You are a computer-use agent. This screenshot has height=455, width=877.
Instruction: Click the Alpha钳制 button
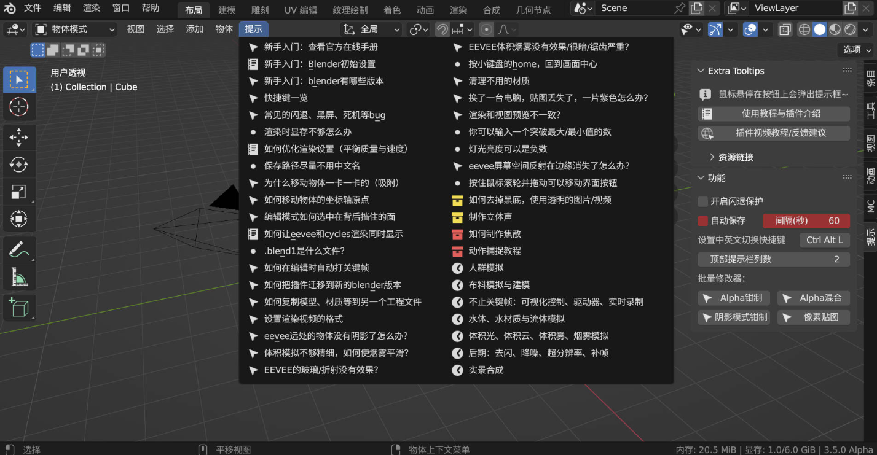734,298
